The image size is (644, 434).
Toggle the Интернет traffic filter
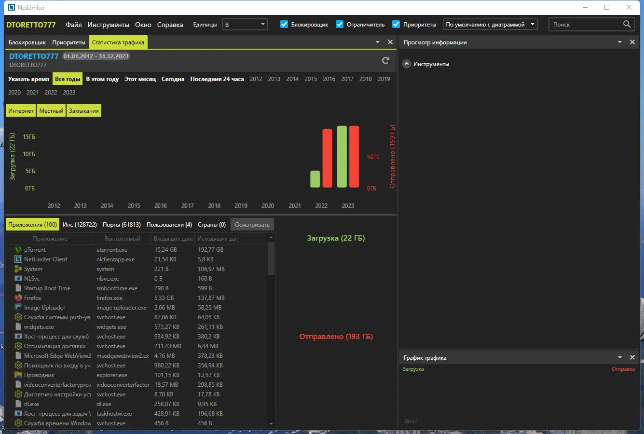(21, 111)
